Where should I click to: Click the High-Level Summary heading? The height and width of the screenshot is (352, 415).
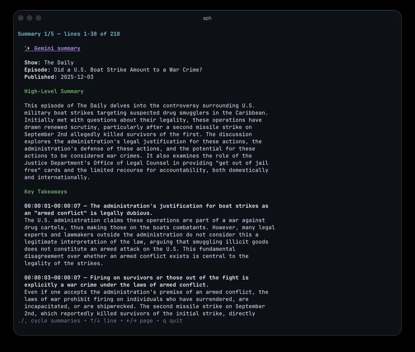point(54,91)
